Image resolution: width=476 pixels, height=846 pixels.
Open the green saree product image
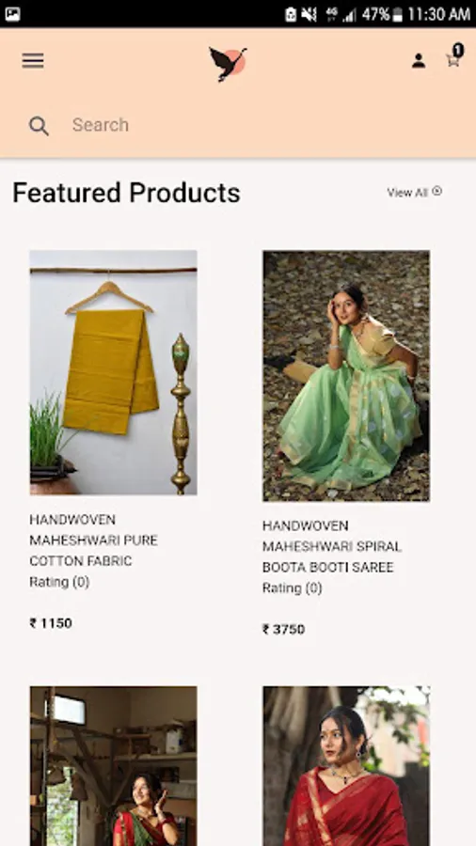(x=346, y=375)
